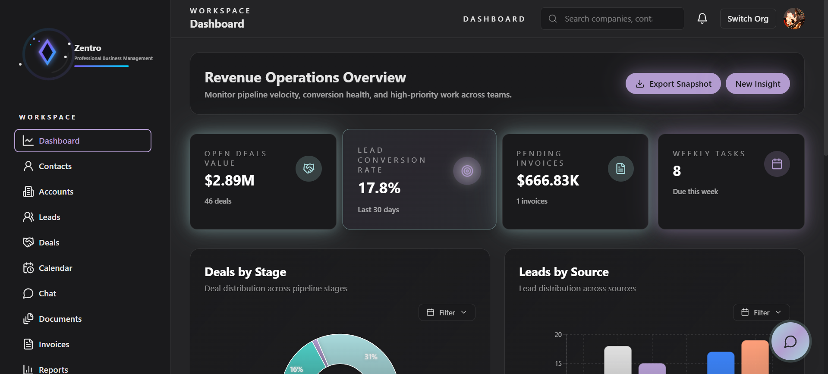Click the Zentro diamond logo
This screenshot has height=374, width=828.
pos(47,53)
